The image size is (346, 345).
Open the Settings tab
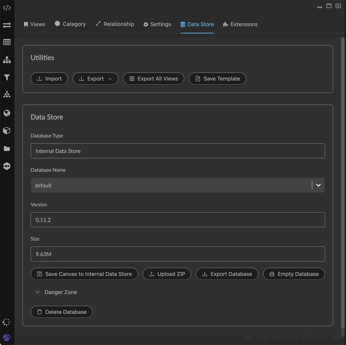click(157, 24)
